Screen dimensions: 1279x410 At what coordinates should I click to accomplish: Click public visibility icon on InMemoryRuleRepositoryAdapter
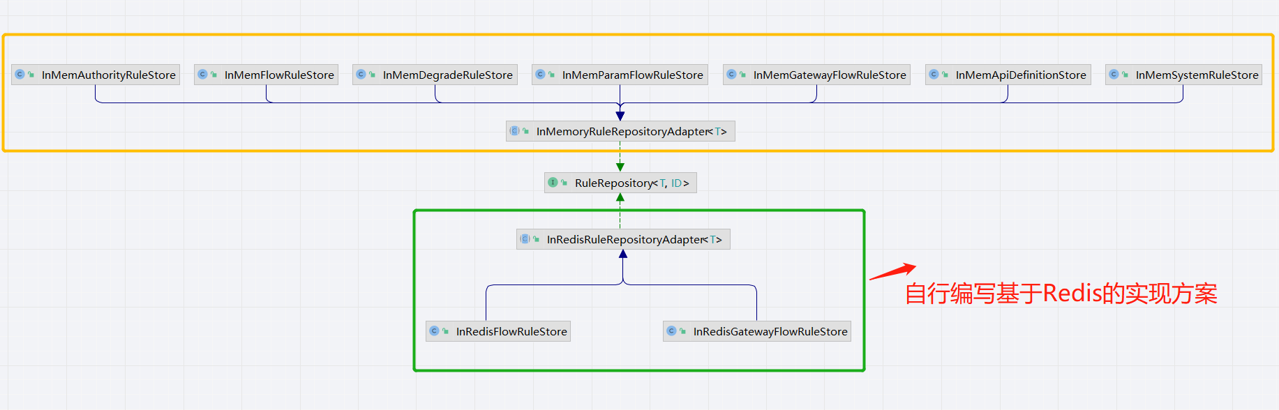point(525,131)
